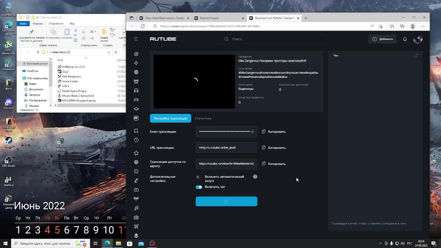This screenshot has height=248, width=441.
Task: Select Elite Dangerous in Explorer list
Action: point(72,76)
